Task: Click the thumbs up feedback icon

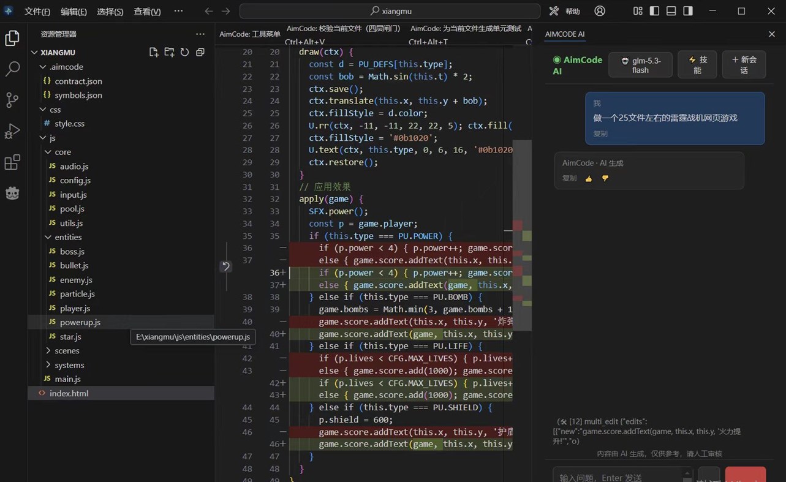Action: (589, 178)
